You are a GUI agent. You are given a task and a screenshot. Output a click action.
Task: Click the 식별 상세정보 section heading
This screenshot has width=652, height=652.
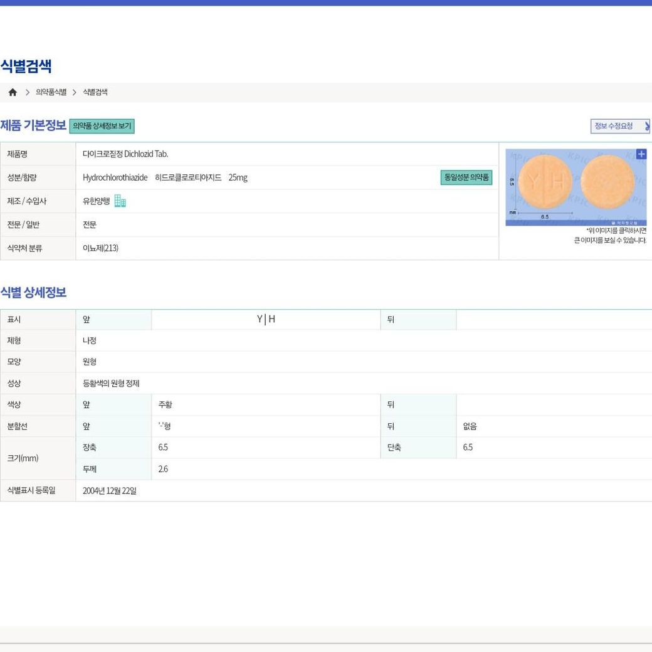(x=33, y=292)
